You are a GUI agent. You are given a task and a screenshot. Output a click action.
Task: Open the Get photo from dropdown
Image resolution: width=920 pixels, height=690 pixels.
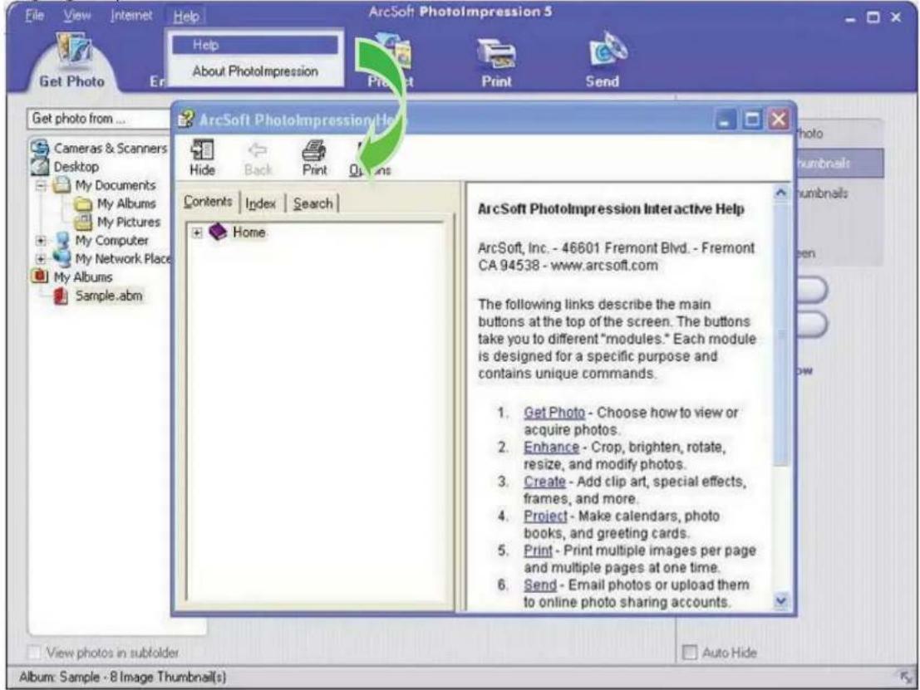(x=99, y=119)
